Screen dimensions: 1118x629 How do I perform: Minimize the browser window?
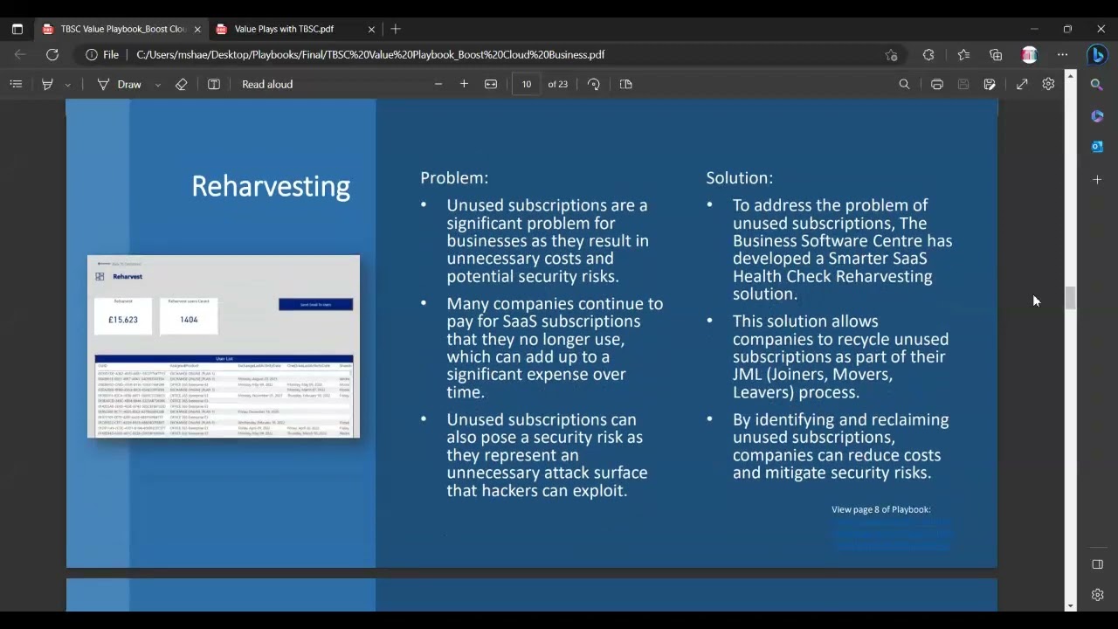pyautogui.click(x=1034, y=29)
